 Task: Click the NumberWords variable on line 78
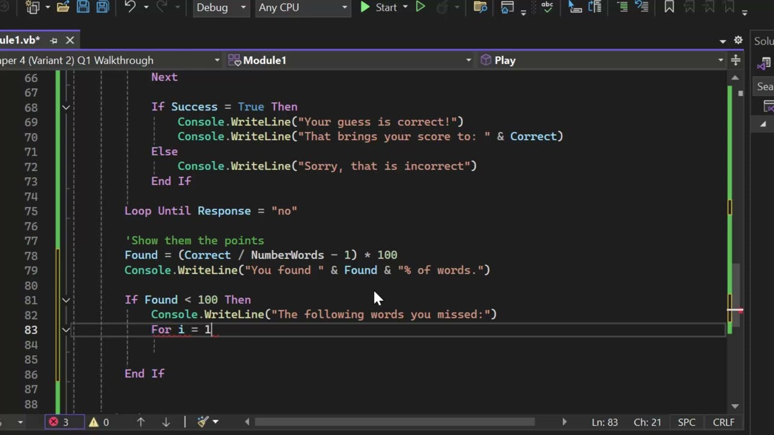point(287,255)
